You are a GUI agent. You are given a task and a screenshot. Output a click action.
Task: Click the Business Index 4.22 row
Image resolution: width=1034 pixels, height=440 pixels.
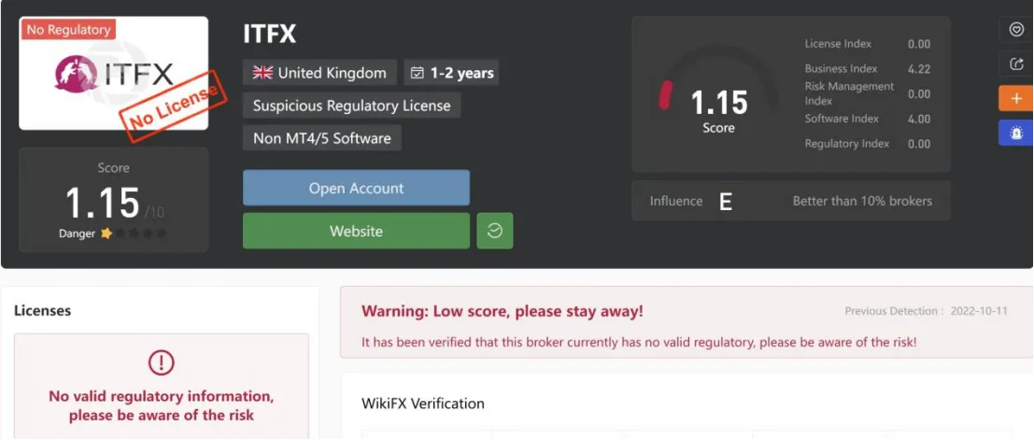[867, 68]
